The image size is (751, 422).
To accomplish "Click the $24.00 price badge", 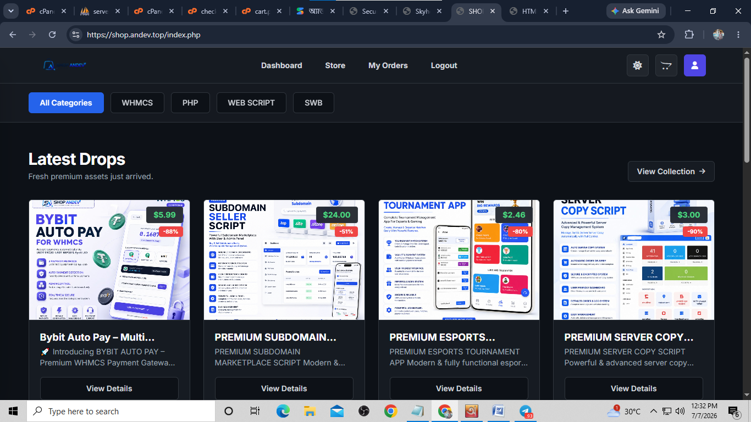I will tap(336, 215).
